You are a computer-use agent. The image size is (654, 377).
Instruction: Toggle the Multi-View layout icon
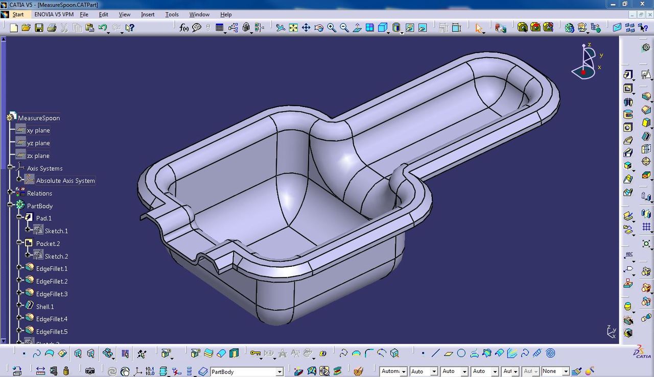pyautogui.click(x=370, y=28)
